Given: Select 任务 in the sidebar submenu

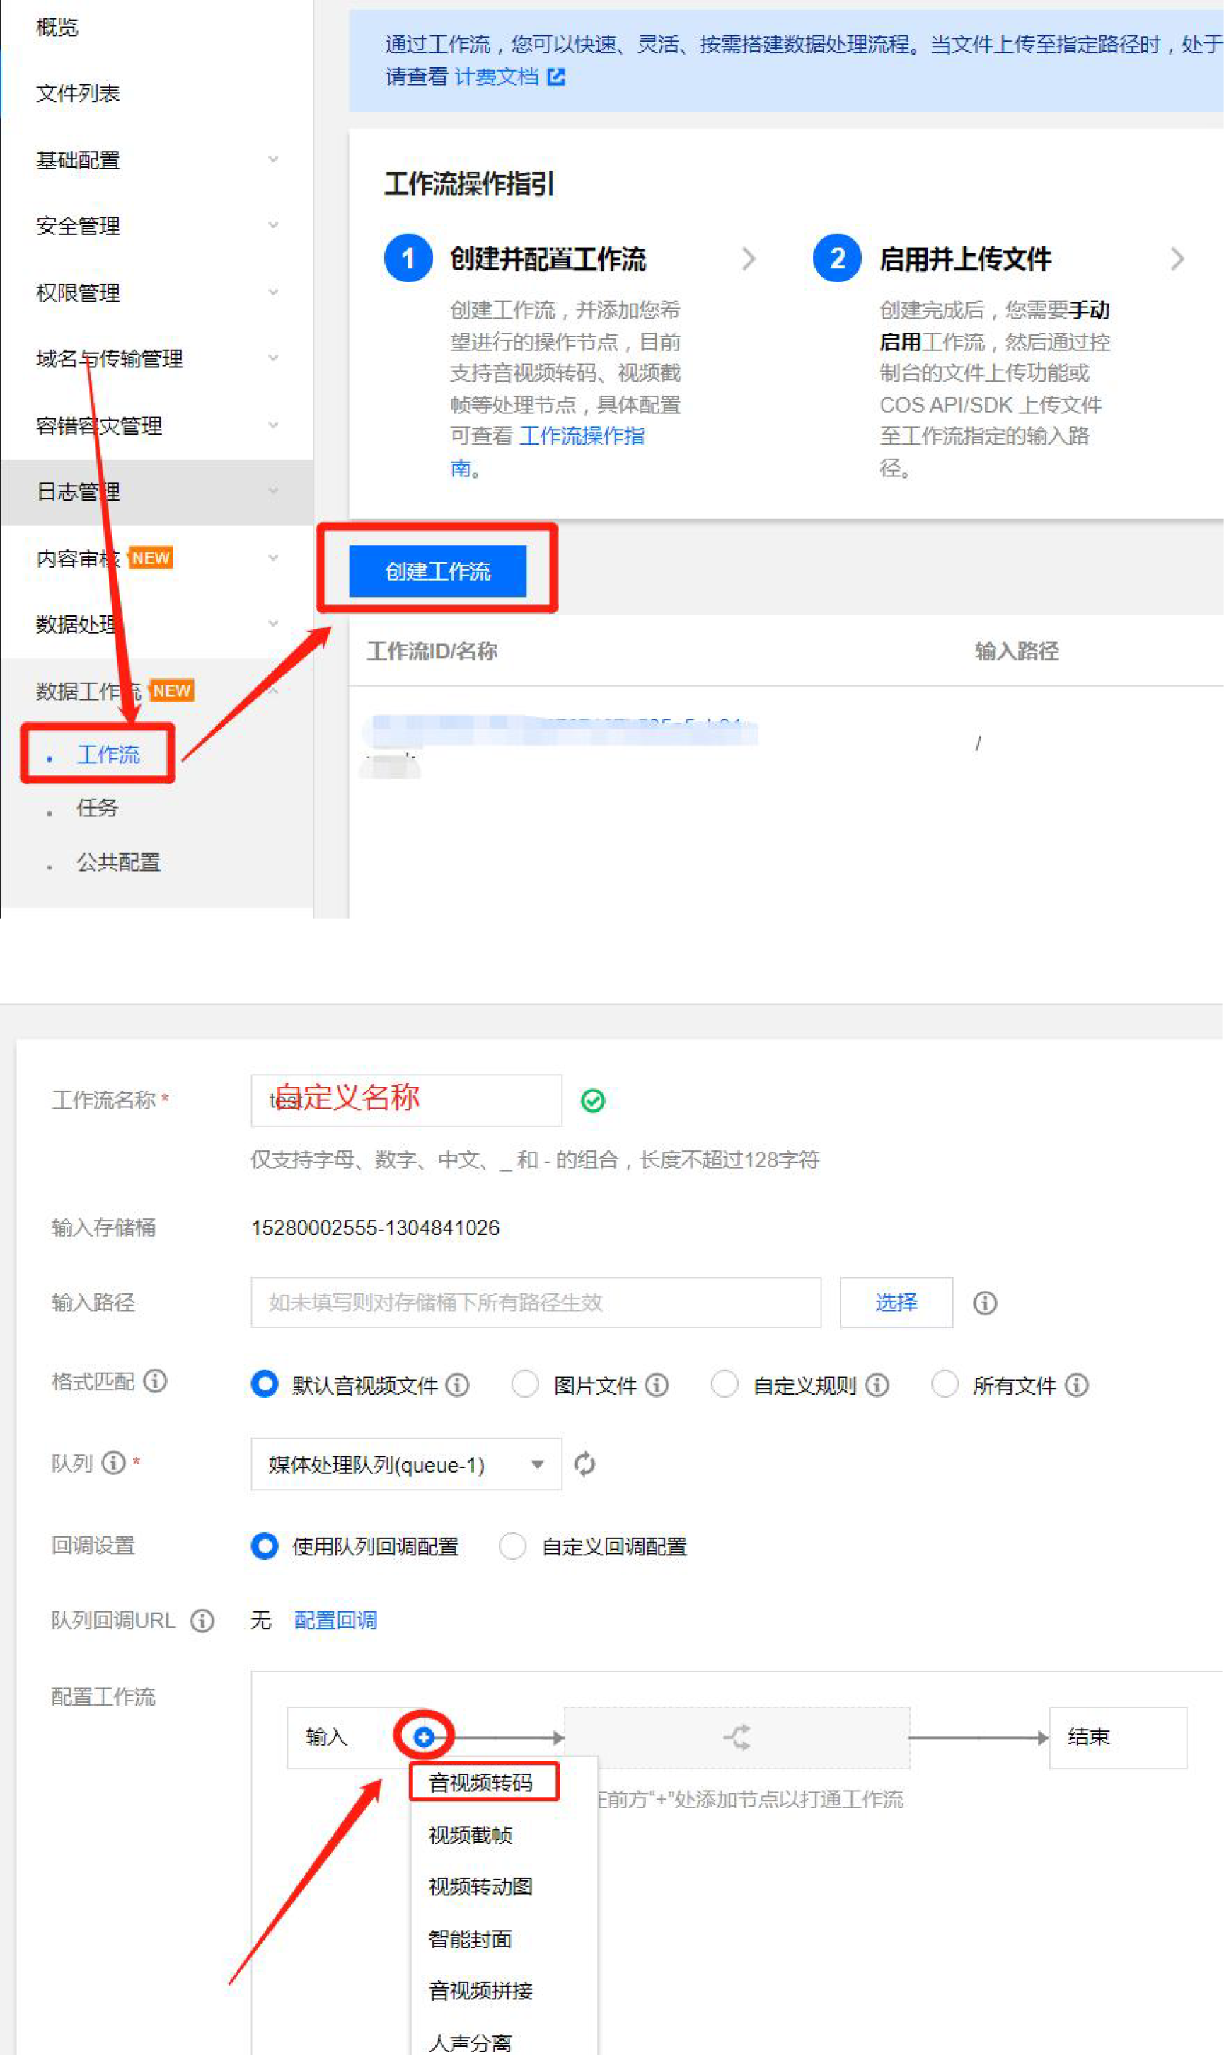Looking at the screenshot, I should point(98,808).
